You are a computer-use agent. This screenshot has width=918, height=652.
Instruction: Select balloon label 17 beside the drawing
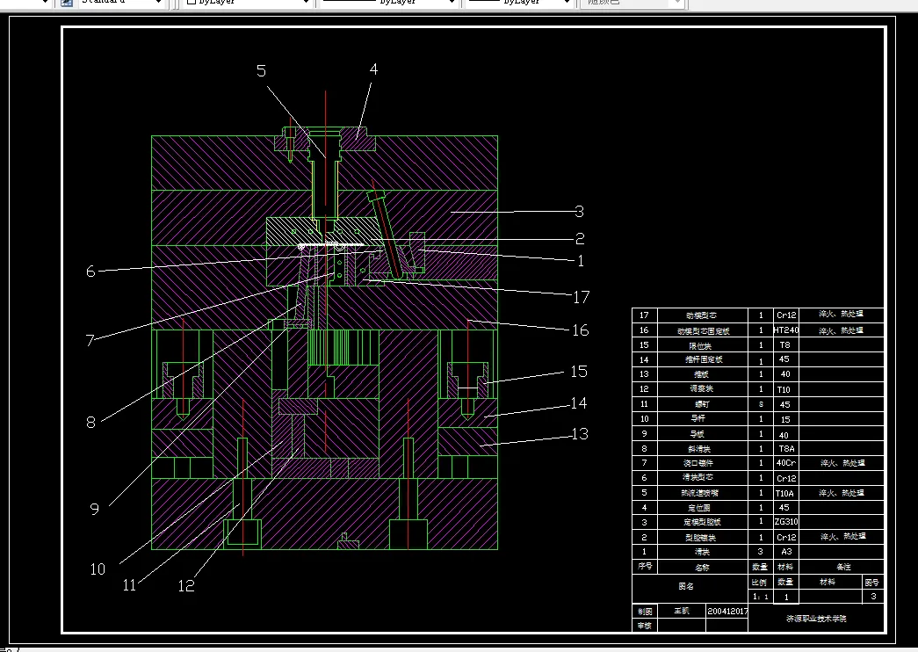click(581, 297)
